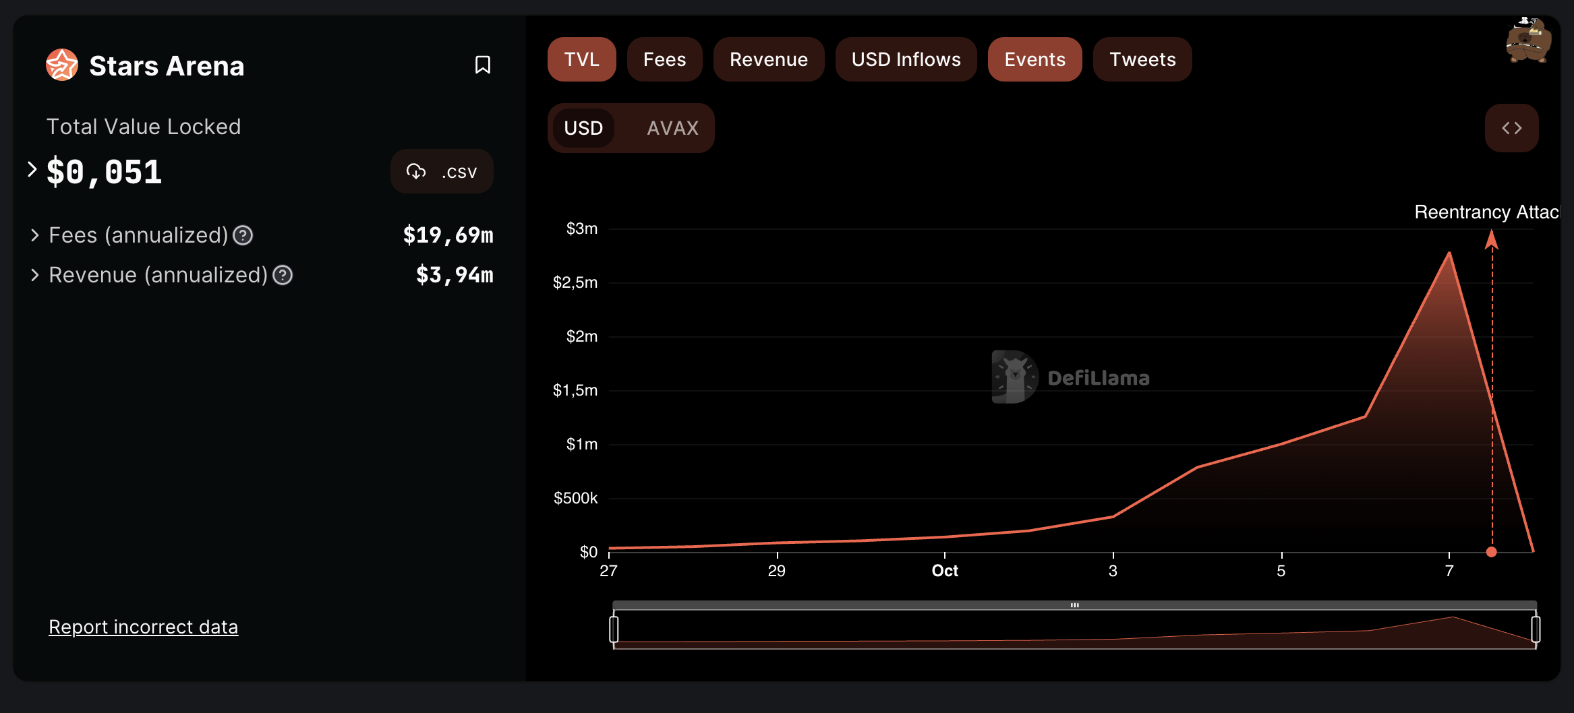1574x713 pixels.
Task: Toggle the USD Inflows chart series
Action: [x=906, y=59]
